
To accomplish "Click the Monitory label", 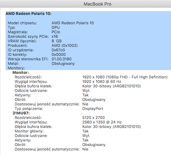I will tap(16, 68).
